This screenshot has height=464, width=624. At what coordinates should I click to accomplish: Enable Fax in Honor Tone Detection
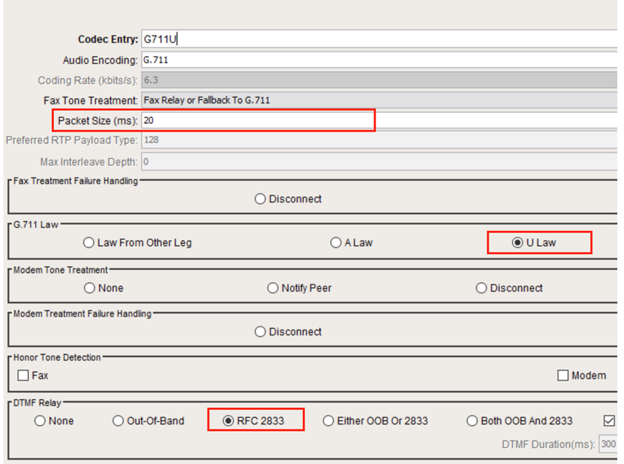click(x=23, y=376)
